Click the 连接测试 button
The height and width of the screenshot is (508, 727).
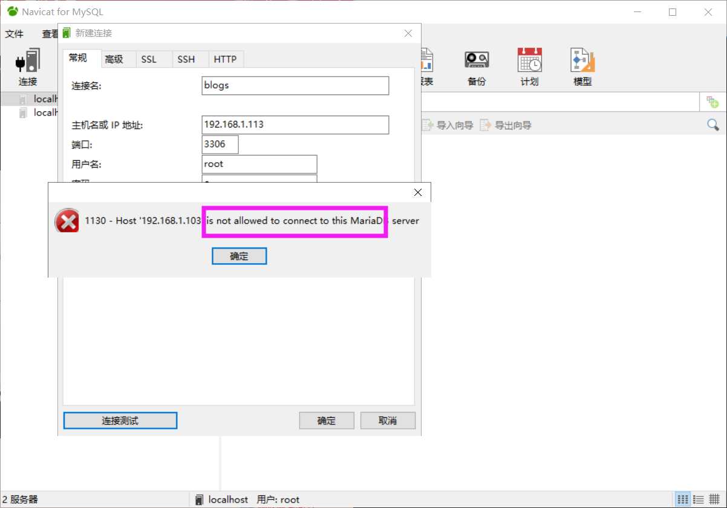tap(120, 420)
